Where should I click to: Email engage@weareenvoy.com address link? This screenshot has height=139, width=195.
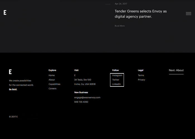pyautogui.click(x=87, y=98)
